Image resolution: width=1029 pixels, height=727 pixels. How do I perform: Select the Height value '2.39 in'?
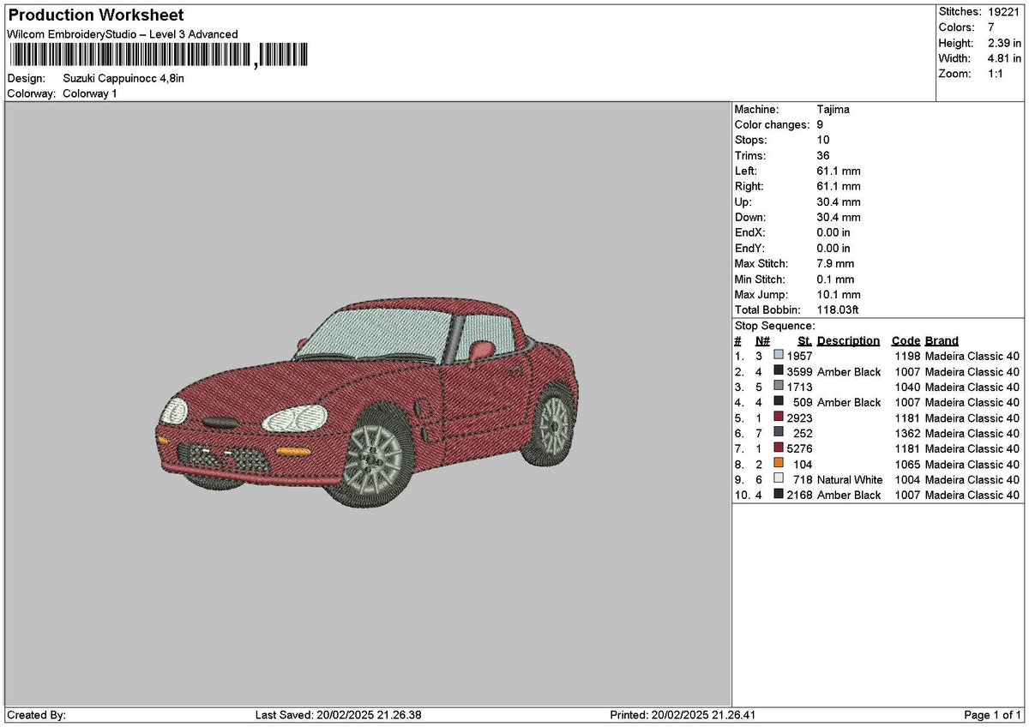1002,43
